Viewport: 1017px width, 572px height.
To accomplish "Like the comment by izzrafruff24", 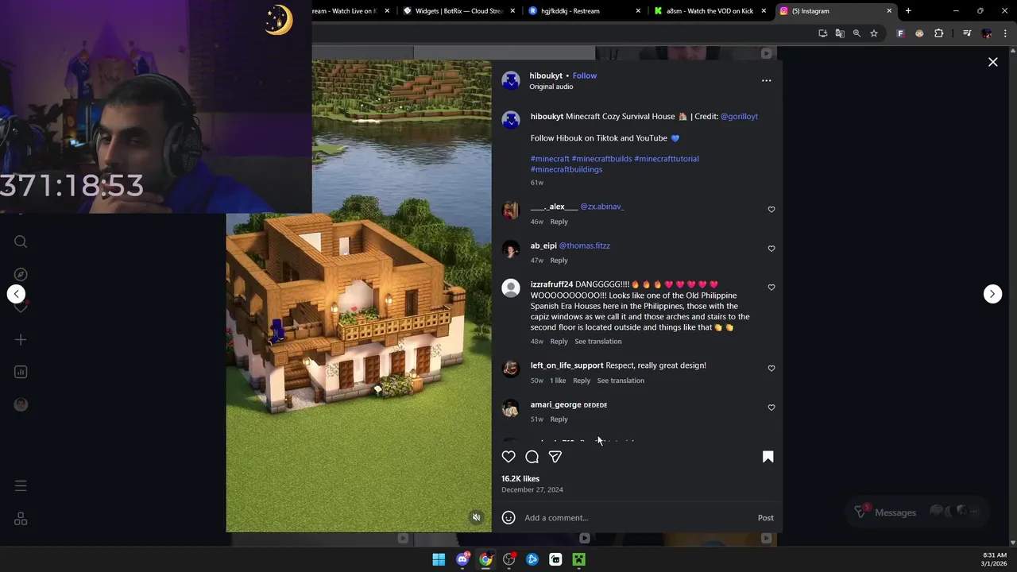I will tap(771, 288).
